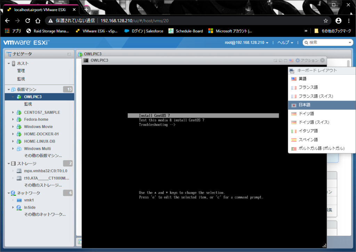Expand the HOME-DOCKER-01 tree node

(13, 134)
